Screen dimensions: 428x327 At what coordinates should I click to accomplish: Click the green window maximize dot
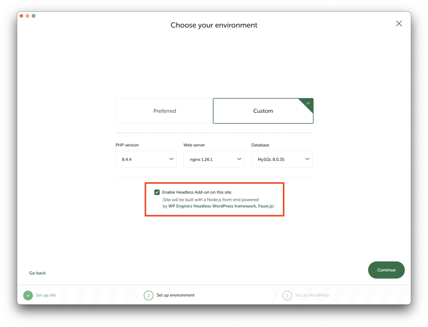pos(33,16)
